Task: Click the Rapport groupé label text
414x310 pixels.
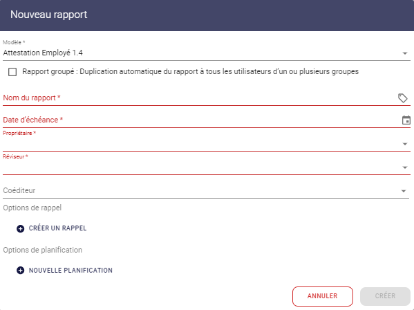Action: 190,72
